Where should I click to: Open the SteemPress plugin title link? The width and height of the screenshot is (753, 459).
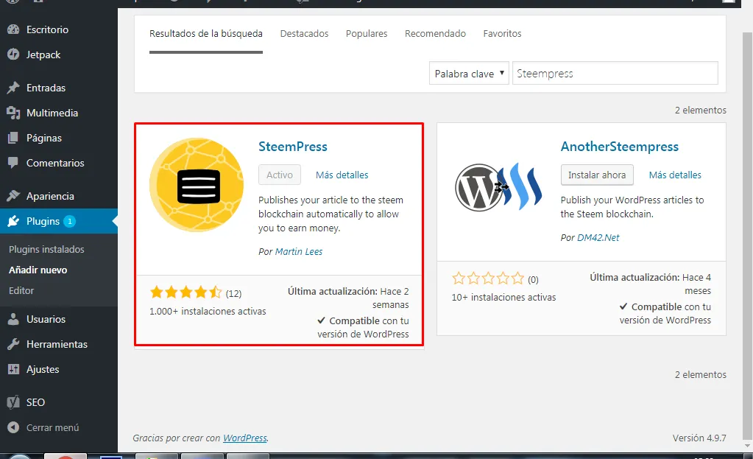coord(293,147)
